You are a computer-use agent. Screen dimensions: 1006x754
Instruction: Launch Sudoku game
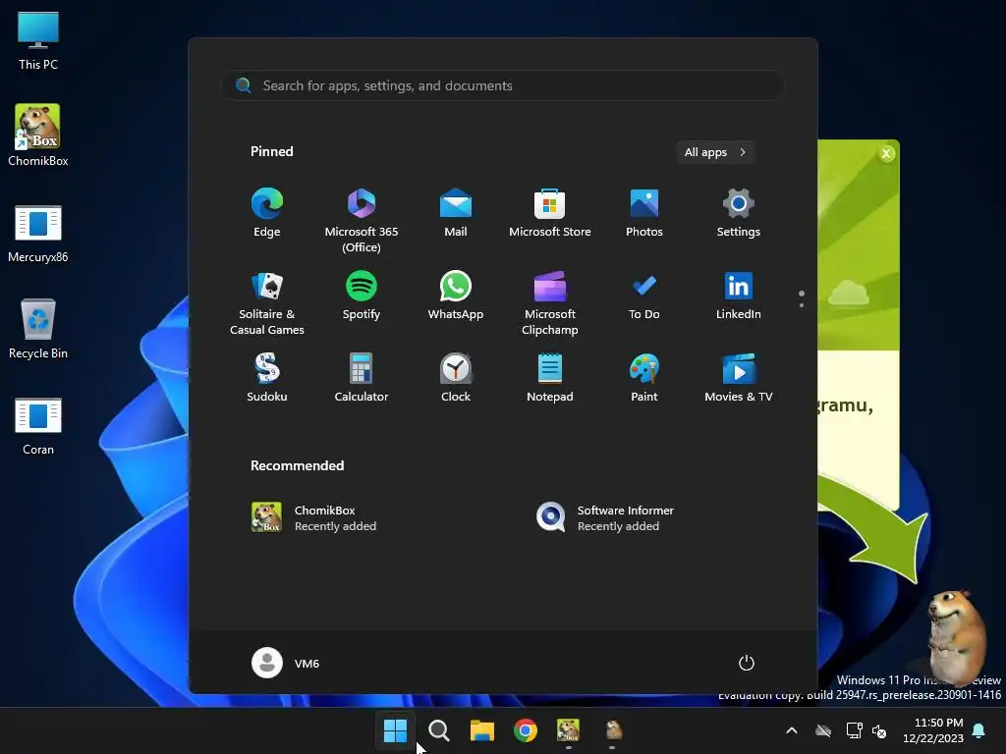267,378
